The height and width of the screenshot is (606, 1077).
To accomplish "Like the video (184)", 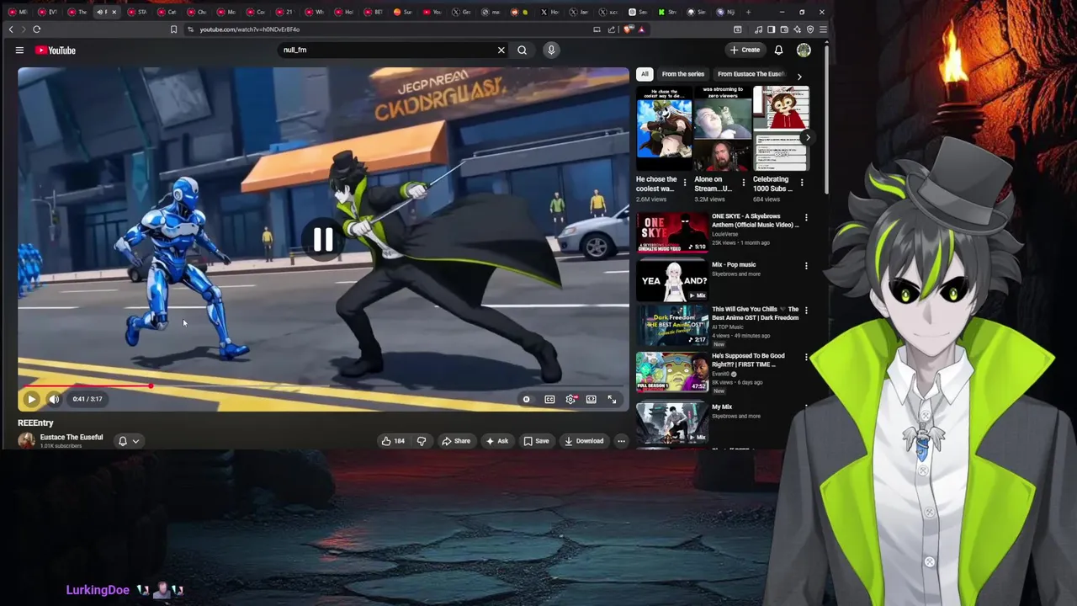I will 393,441.
